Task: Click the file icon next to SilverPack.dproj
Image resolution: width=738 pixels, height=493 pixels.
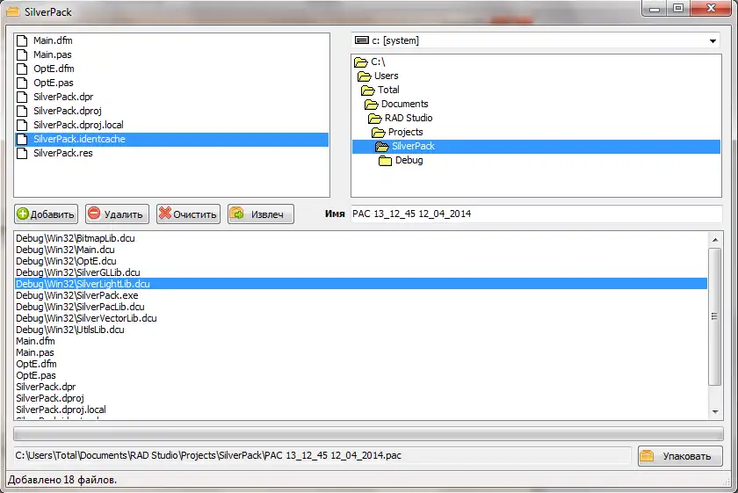Action: [22, 111]
